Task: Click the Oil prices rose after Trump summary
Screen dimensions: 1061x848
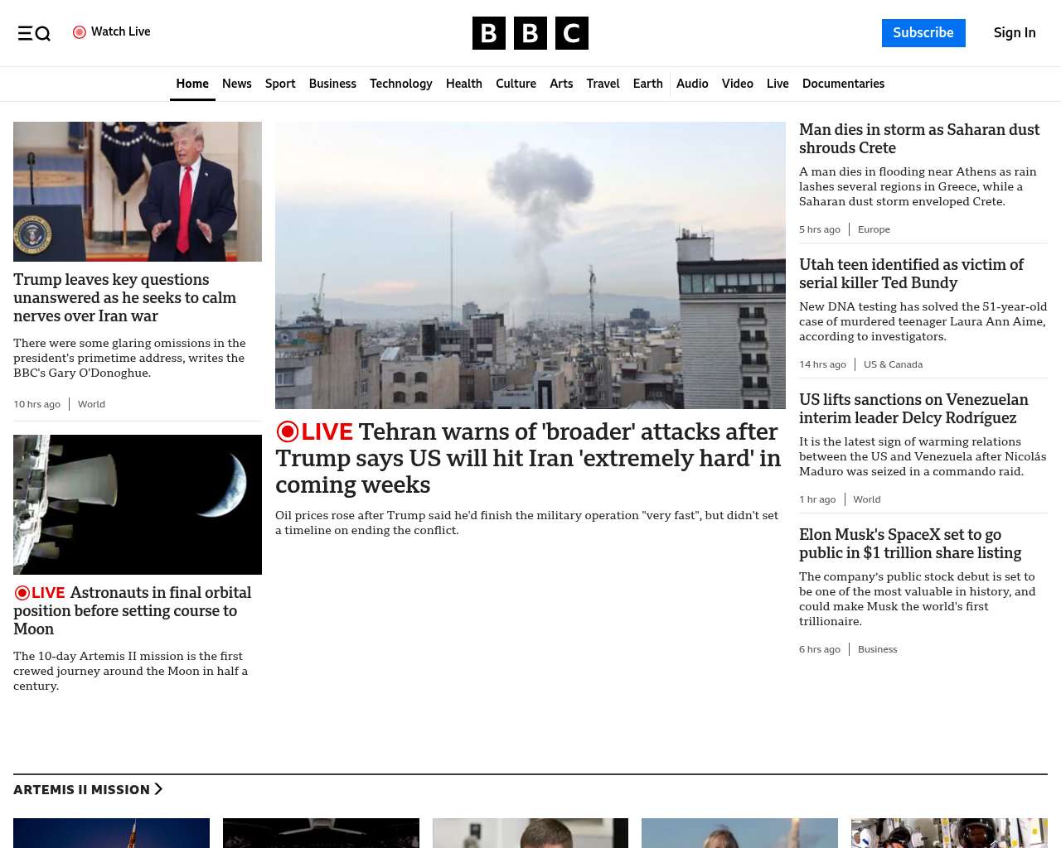Action: click(527, 523)
